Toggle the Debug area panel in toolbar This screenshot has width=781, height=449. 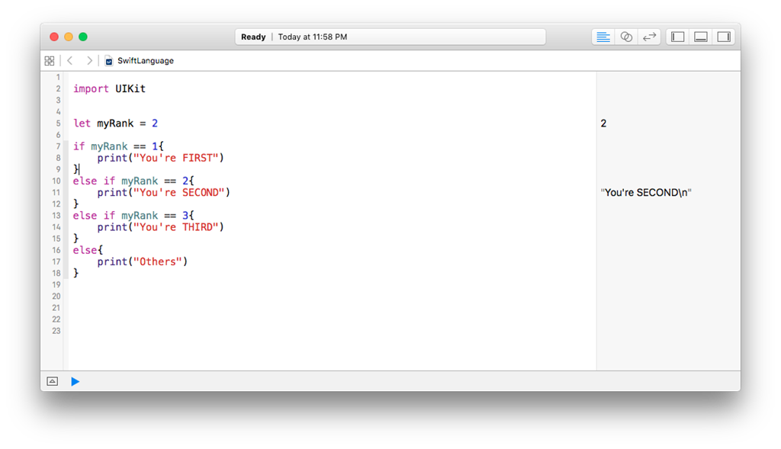[x=700, y=37]
